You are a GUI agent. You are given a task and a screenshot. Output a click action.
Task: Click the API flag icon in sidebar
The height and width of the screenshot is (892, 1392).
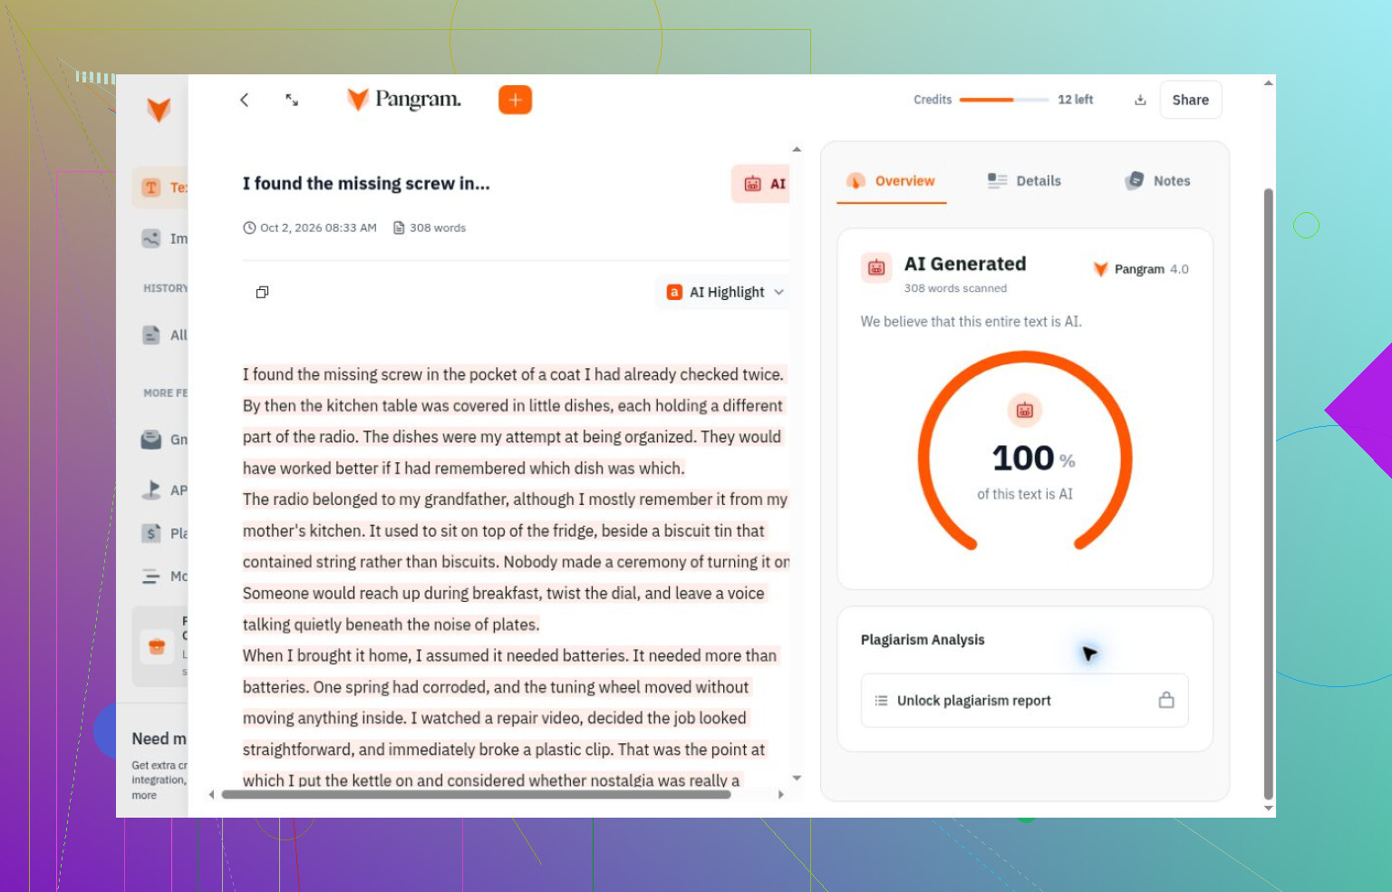tap(151, 490)
